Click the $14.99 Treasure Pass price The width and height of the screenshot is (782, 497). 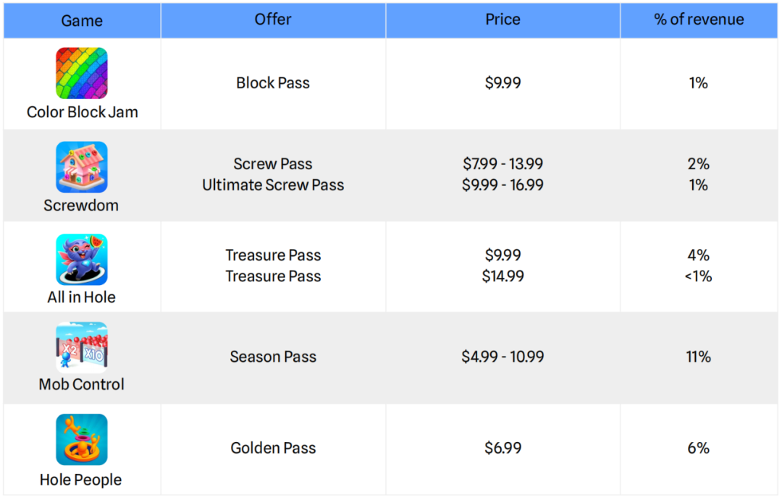coord(503,276)
